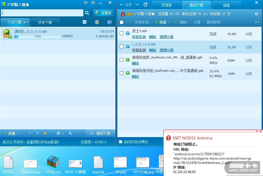Click 存到本地 link under L_O_D_v1.0.apk

139,50
